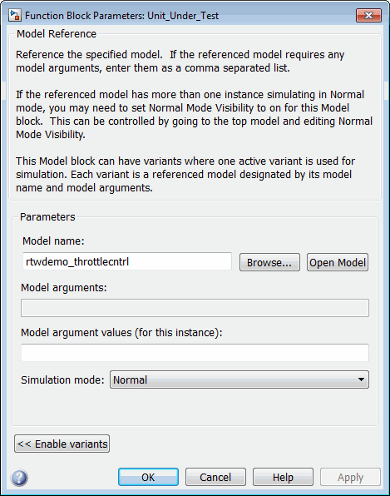Click the greyed-out Apply button
Image resolution: width=390 pixels, height=496 pixels.
point(350,477)
